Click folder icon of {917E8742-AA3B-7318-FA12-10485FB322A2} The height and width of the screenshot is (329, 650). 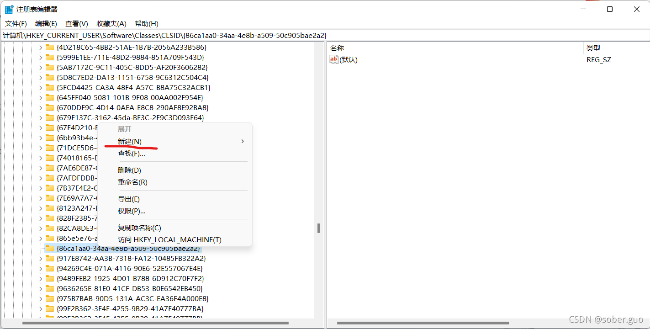[x=50, y=258]
